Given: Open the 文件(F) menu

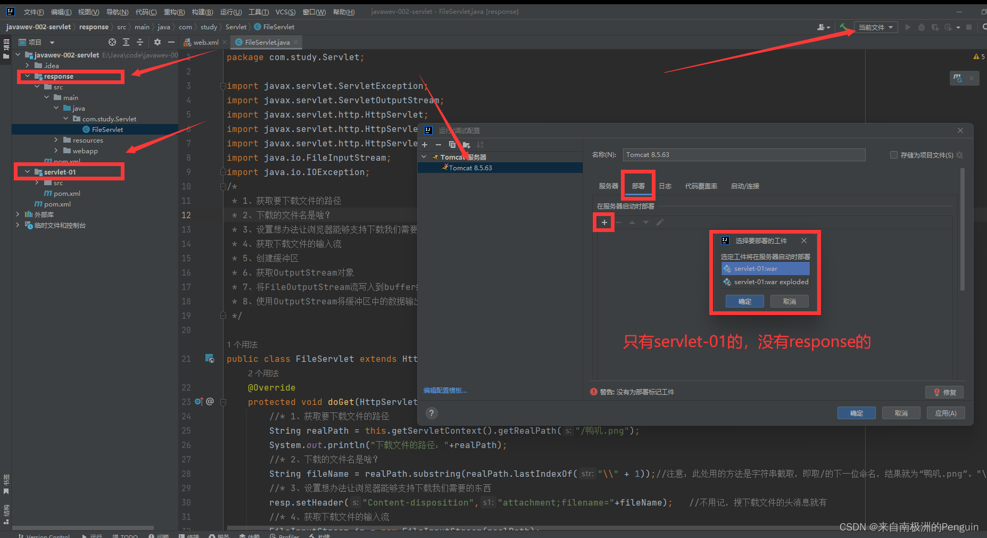Looking at the screenshot, I should [34, 12].
